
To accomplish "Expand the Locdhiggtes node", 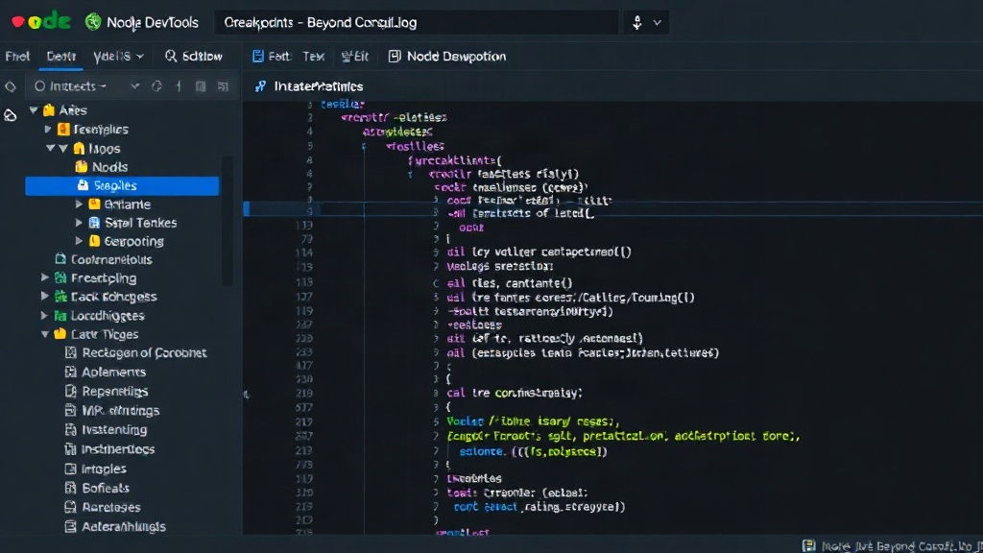I will pyautogui.click(x=44, y=315).
